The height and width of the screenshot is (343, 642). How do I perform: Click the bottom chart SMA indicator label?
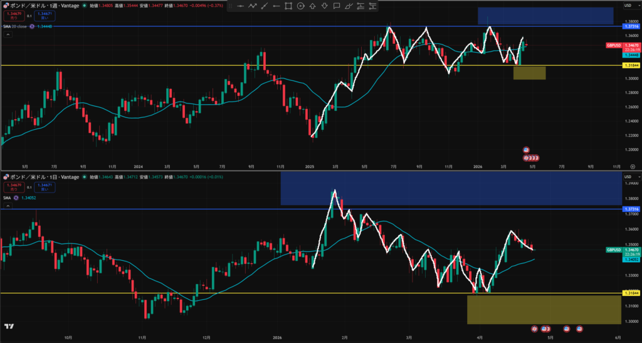click(8, 196)
